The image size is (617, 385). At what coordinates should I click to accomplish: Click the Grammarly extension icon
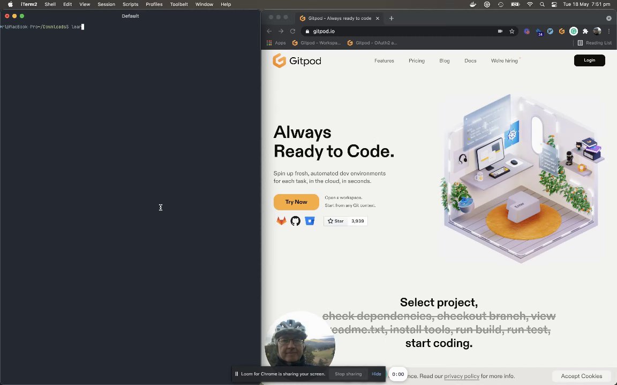[574, 31]
